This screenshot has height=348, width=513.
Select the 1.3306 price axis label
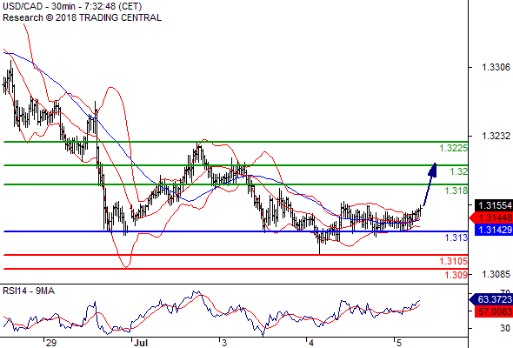496,68
